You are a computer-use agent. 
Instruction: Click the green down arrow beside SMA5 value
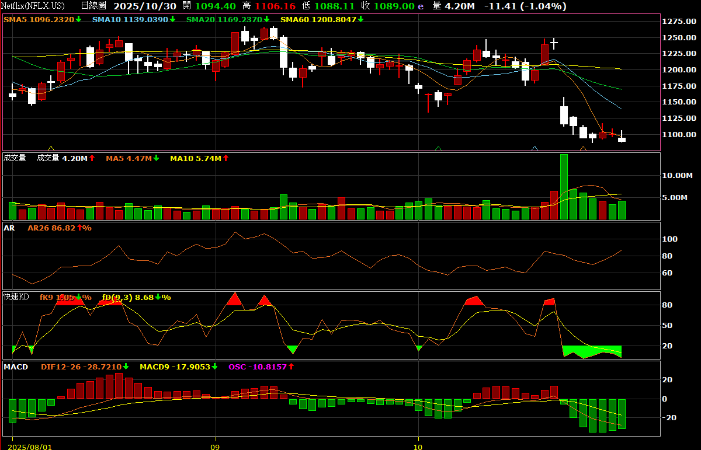click(x=78, y=19)
